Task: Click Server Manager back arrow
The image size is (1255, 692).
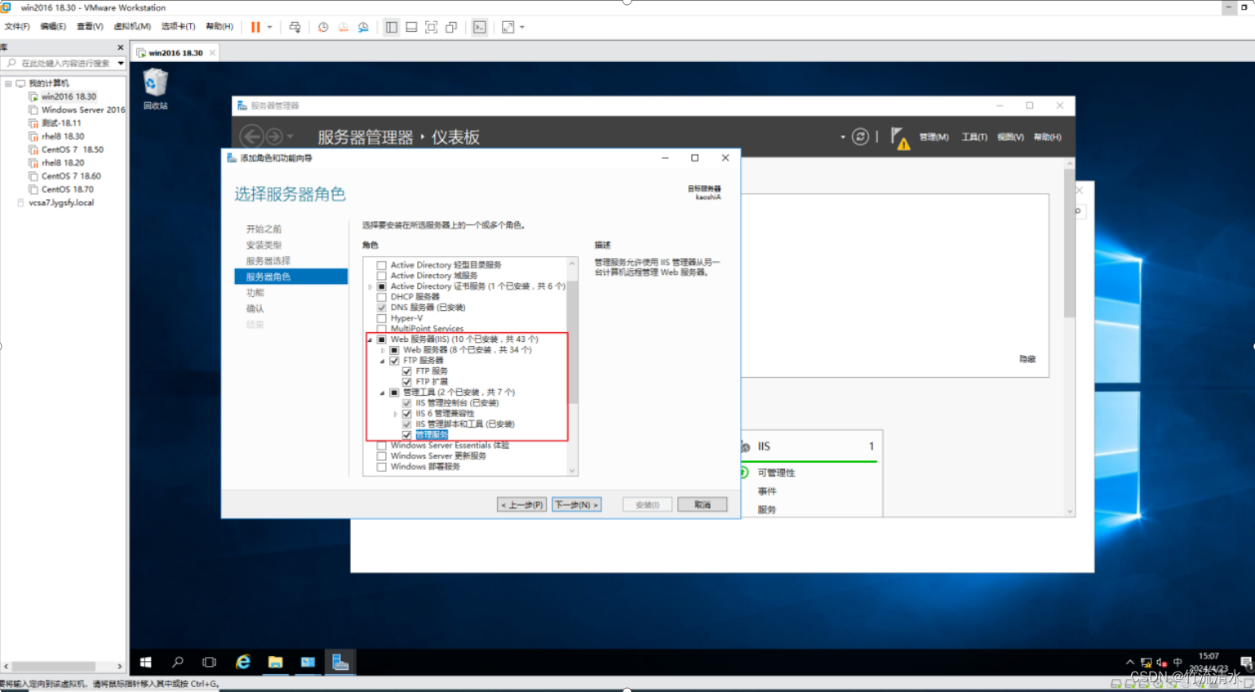Action: 251,136
